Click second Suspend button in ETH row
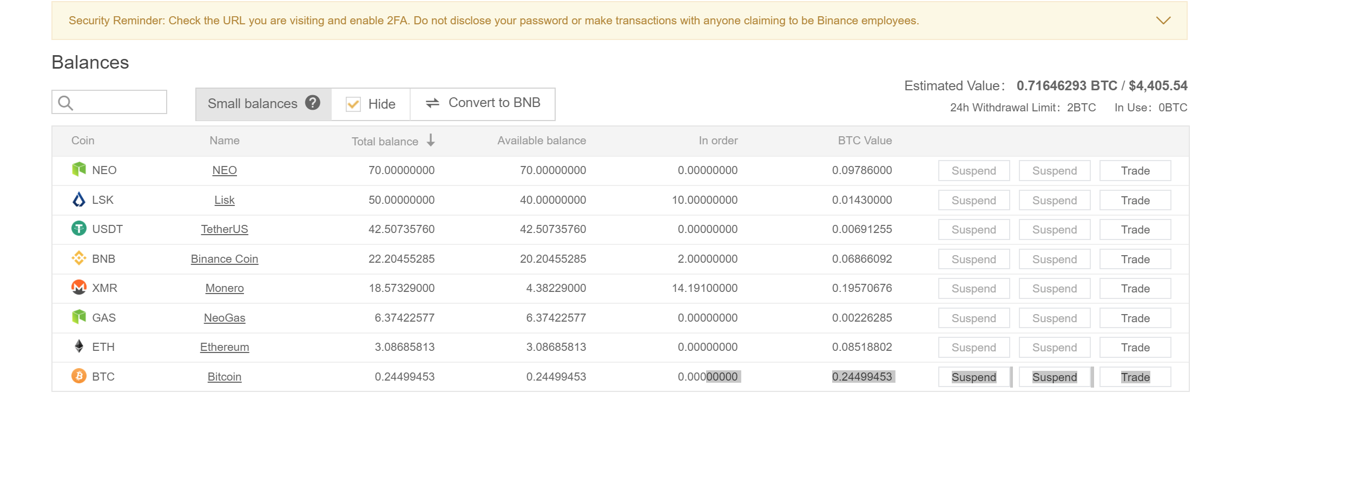Image resolution: width=1363 pixels, height=486 pixels. (x=1055, y=348)
